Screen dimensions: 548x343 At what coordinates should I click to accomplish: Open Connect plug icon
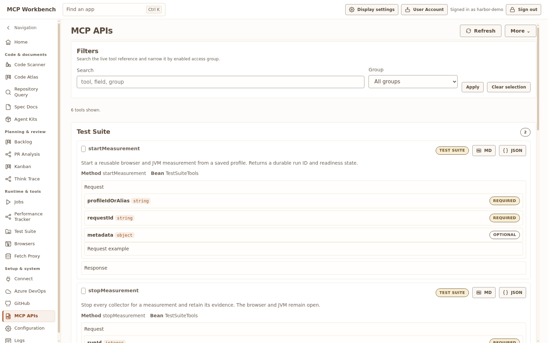pyautogui.click(x=8, y=279)
